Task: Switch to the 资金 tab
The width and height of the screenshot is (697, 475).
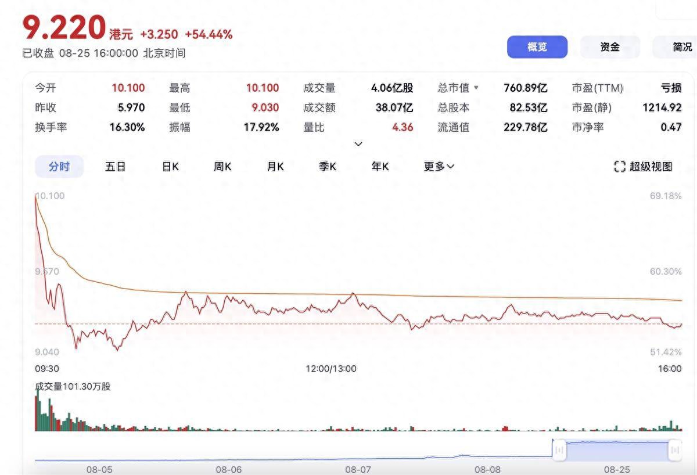Action: coord(610,47)
